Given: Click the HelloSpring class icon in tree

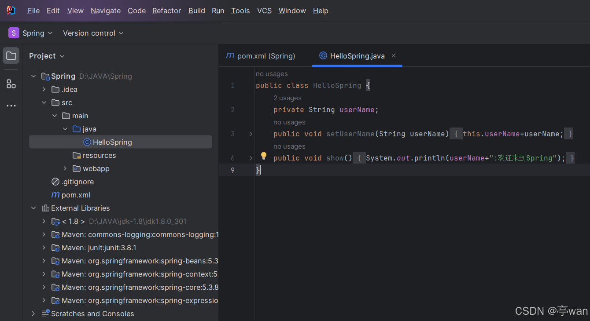Looking at the screenshot, I should pyautogui.click(x=87, y=142).
